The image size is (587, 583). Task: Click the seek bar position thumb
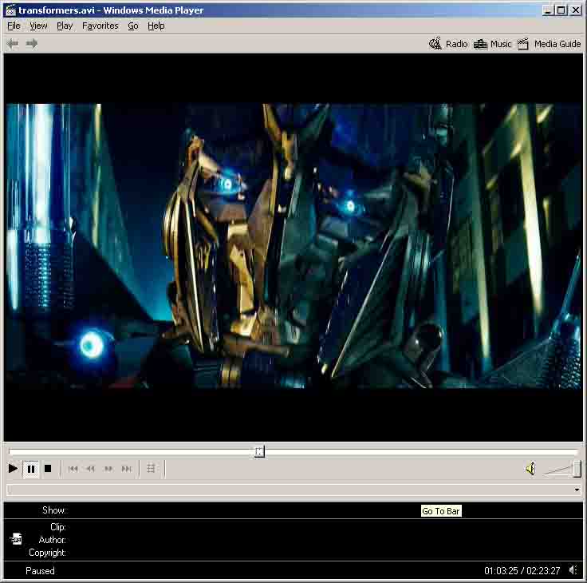tap(259, 451)
